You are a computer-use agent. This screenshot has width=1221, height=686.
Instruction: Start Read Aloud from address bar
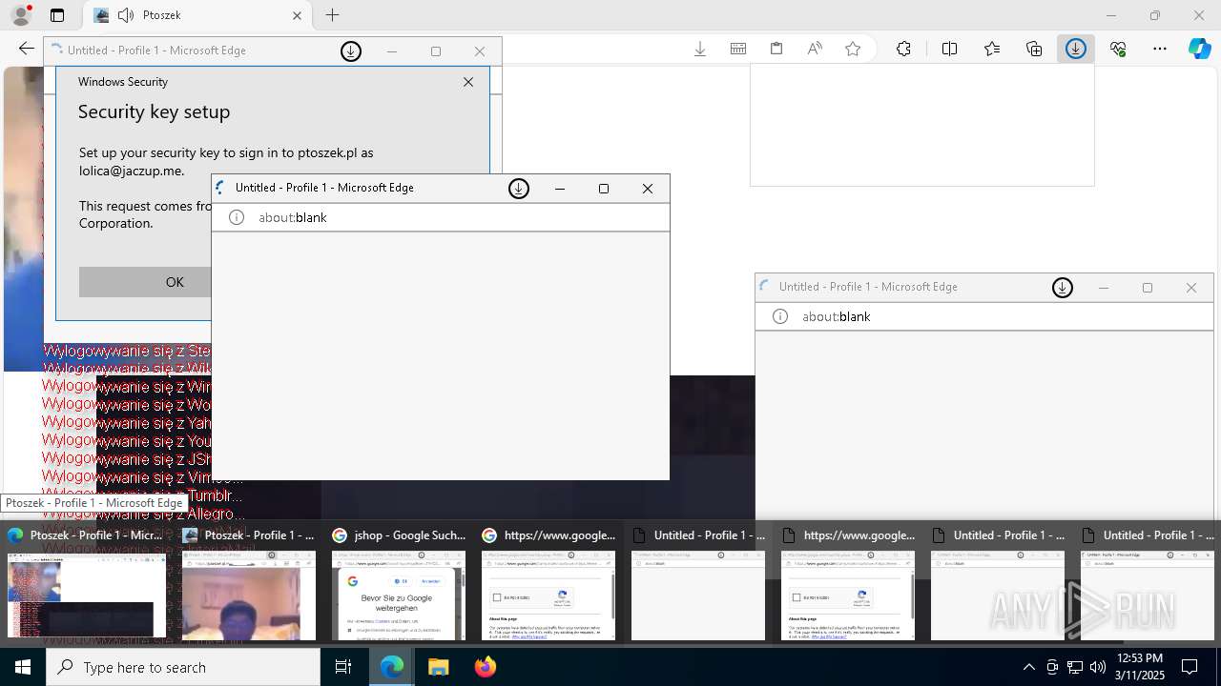click(815, 49)
